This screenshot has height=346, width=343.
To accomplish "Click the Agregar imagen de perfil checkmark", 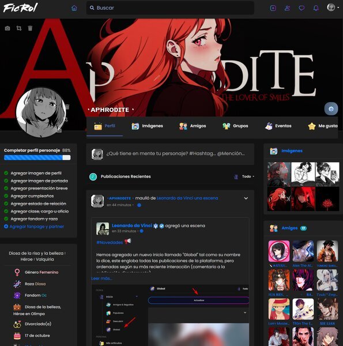I will point(6,173).
